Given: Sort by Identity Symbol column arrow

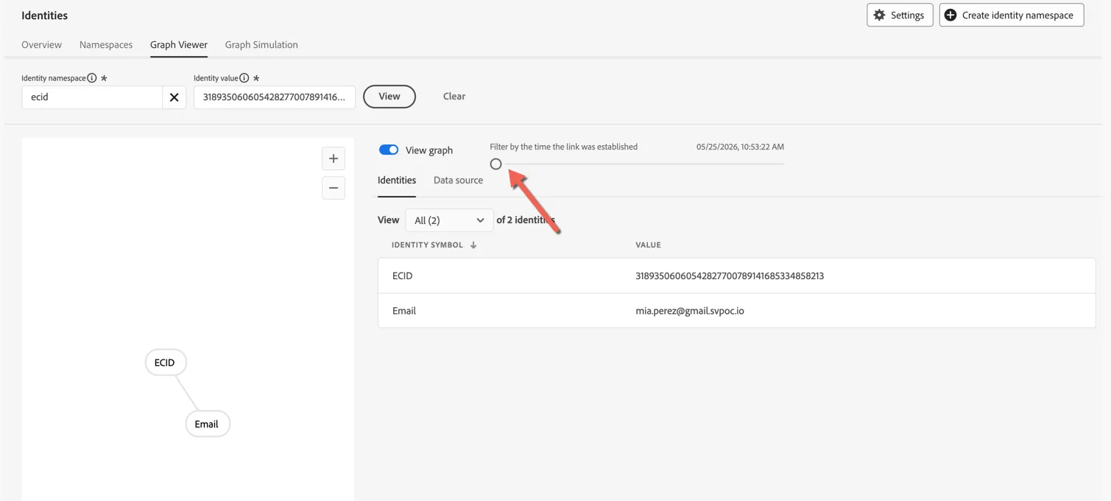Looking at the screenshot, I should [x=473, y=245].
